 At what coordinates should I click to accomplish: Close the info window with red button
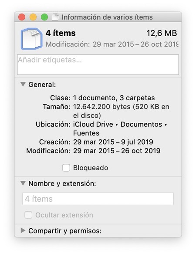[x=22, y=17]
